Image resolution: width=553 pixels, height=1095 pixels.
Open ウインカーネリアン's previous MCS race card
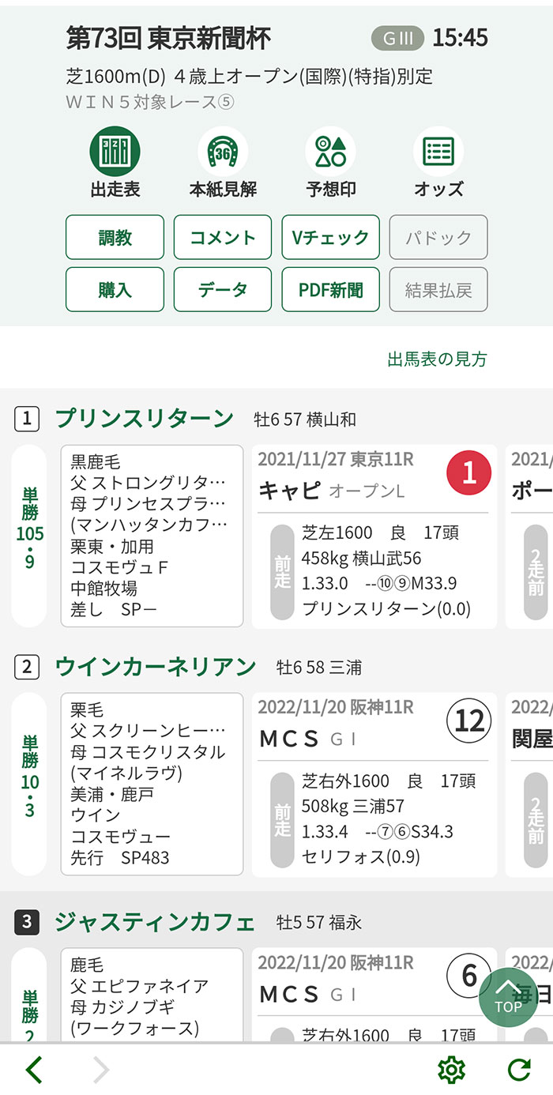[x=374, y=785]
